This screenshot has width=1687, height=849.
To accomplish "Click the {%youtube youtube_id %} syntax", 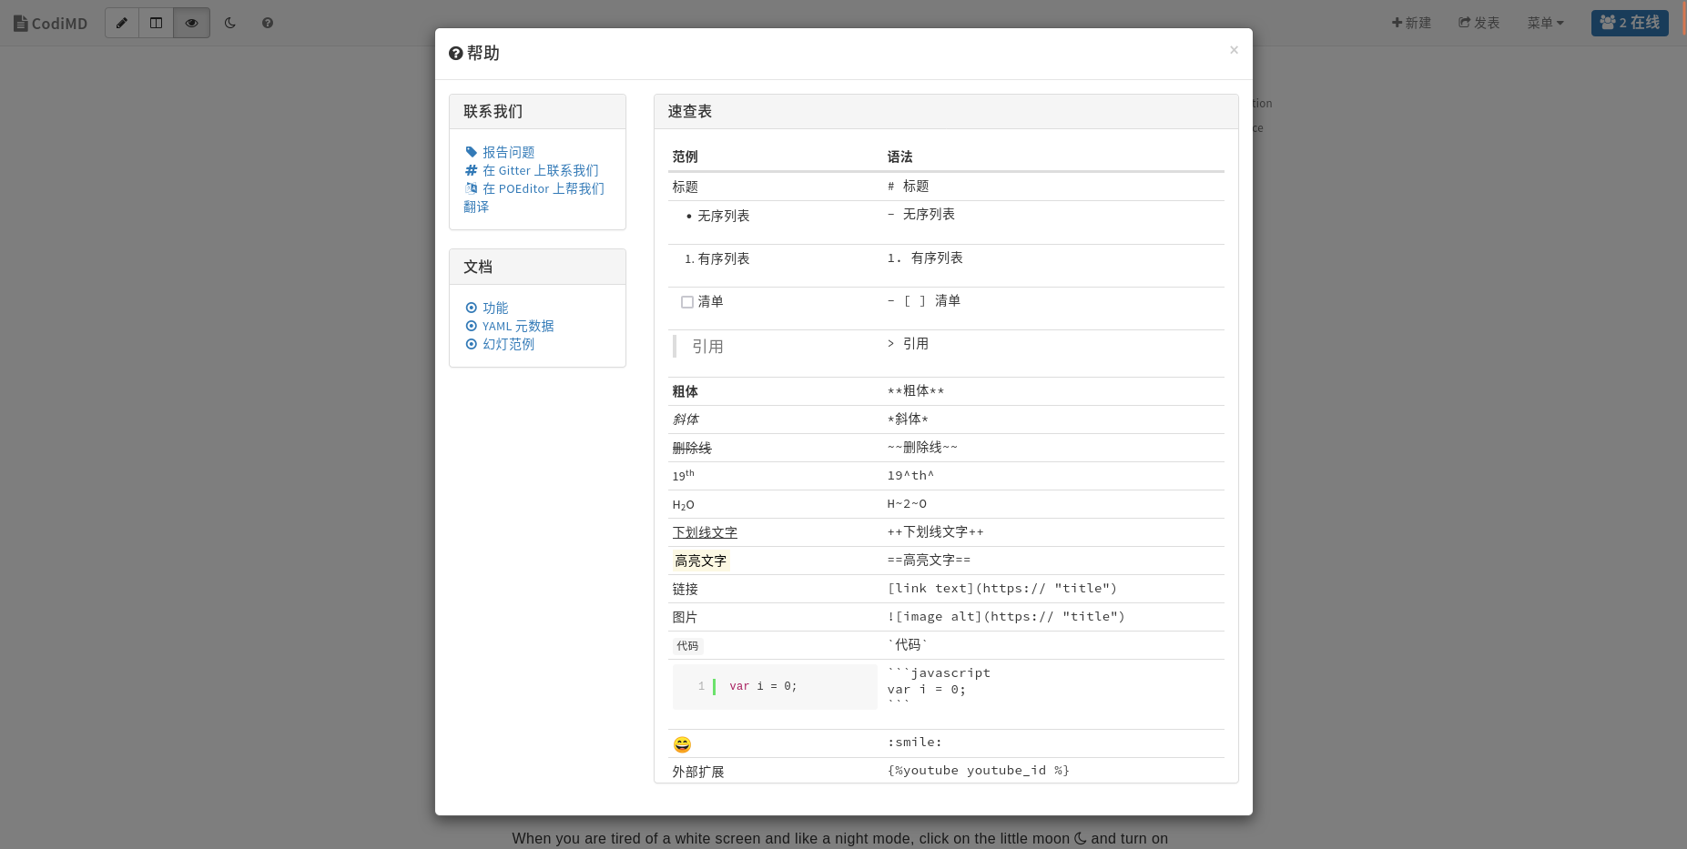I will click(979, 771).
